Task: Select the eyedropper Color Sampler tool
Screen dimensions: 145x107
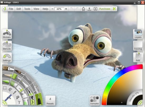Action: 15,93
